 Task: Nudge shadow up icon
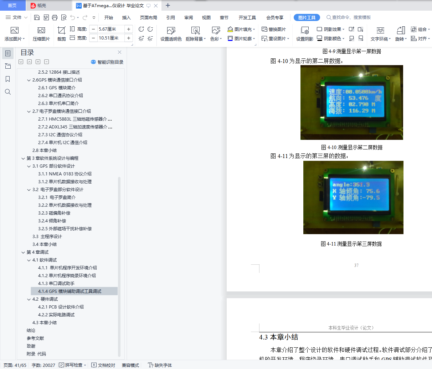(351, 29)
